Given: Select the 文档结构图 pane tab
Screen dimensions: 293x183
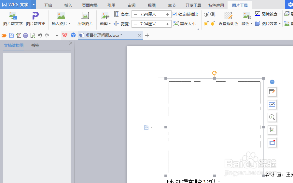Looking at the screenshot, I should 14,45.
